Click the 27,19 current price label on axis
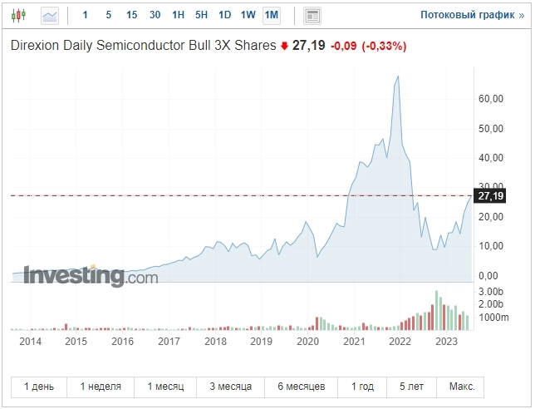 tap(490, 196)
